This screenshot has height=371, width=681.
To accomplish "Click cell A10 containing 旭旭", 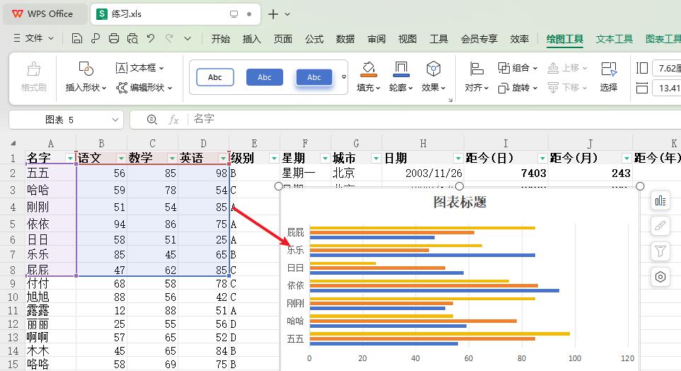I will [x=51, y=297].
